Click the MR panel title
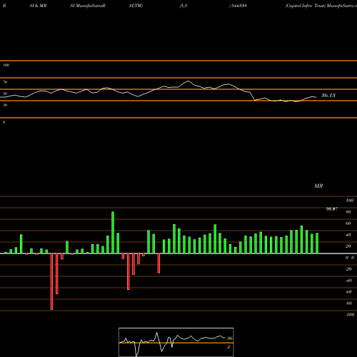This screenshot has height=357, width=357. (x=318, y=186)
